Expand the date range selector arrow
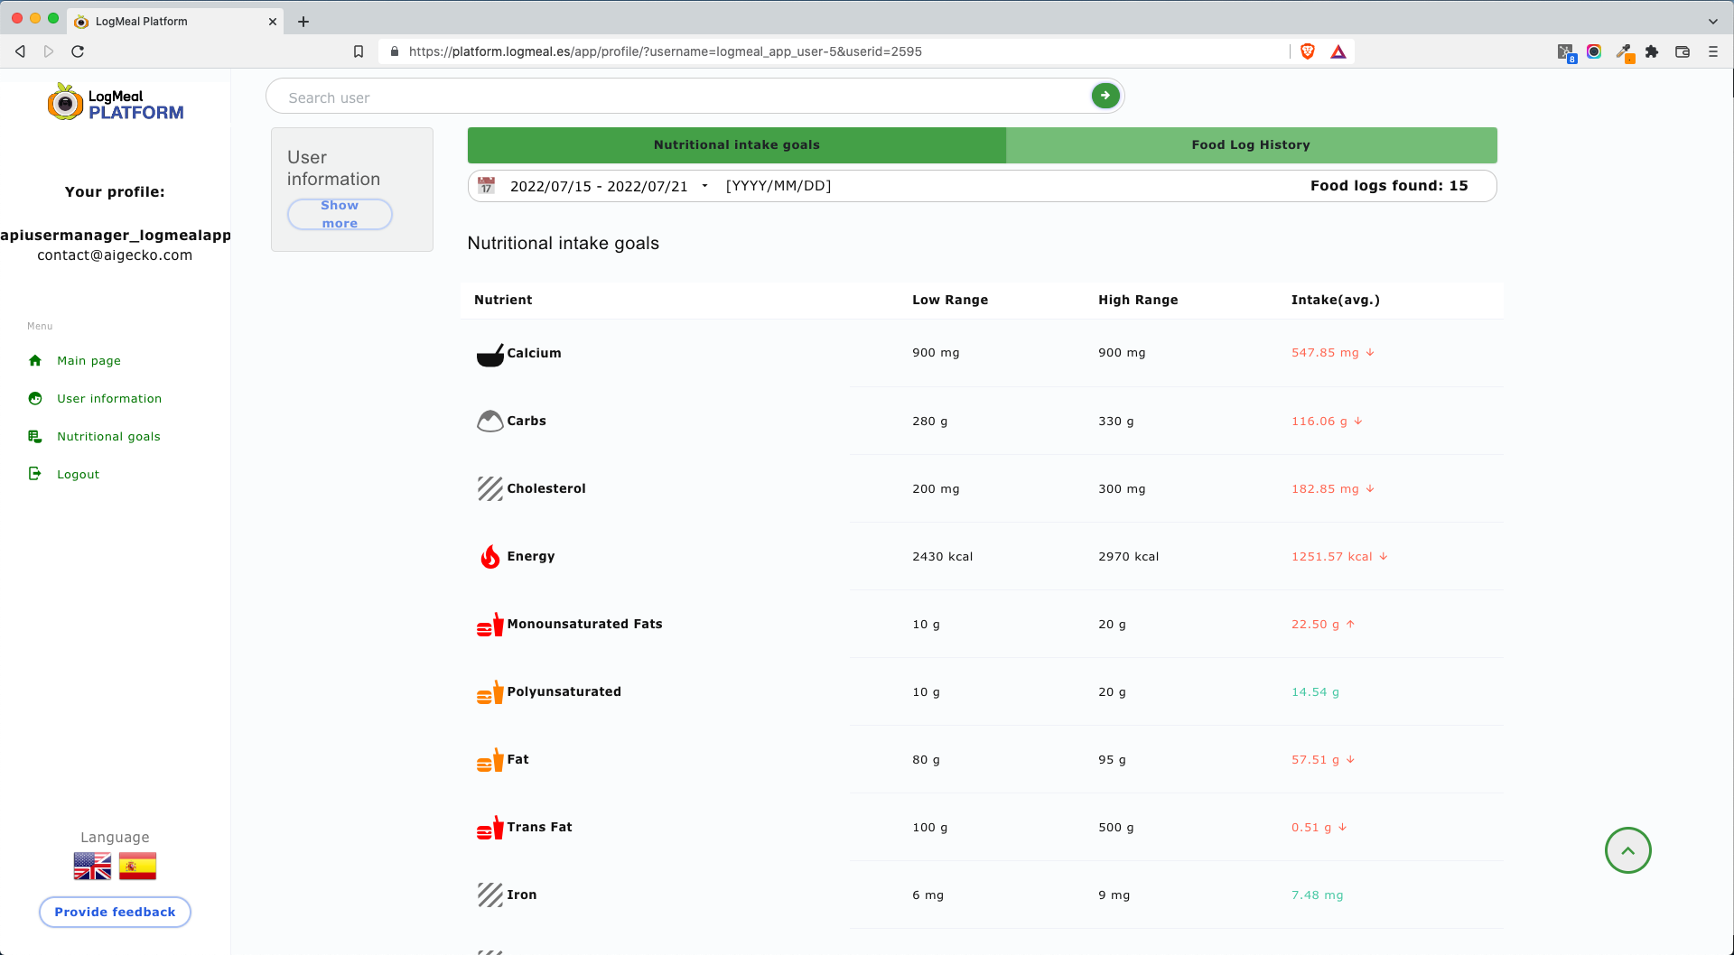 click(704, 186)
